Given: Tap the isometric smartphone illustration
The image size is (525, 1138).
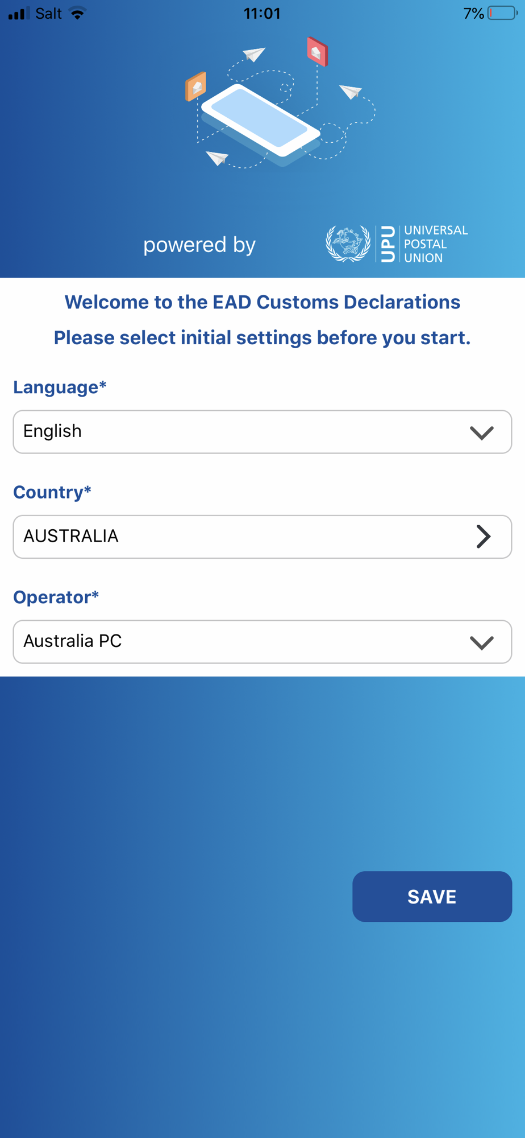Looking at the screenshot, I should (261, 122).
